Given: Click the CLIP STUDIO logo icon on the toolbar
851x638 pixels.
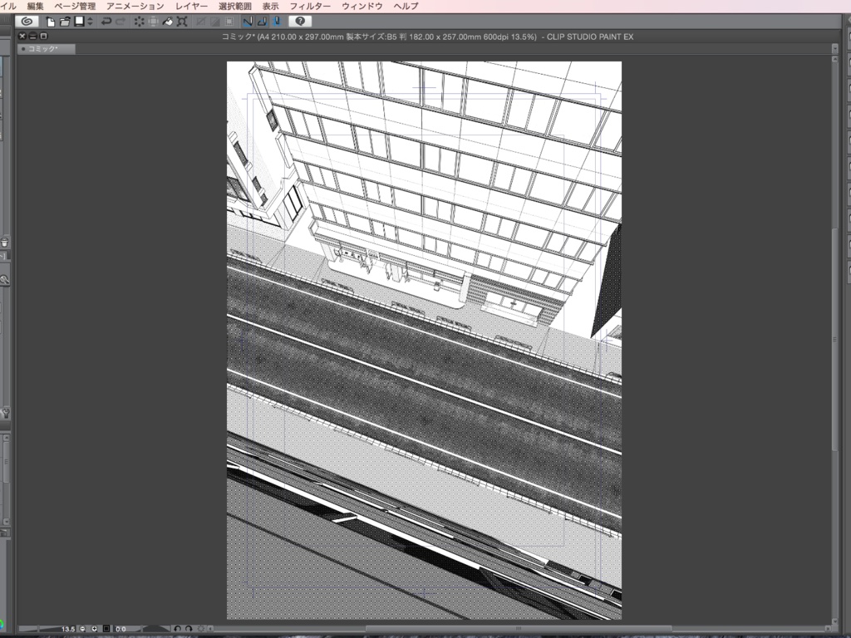Looking at the screenshot, I should [x=26, y=21].
